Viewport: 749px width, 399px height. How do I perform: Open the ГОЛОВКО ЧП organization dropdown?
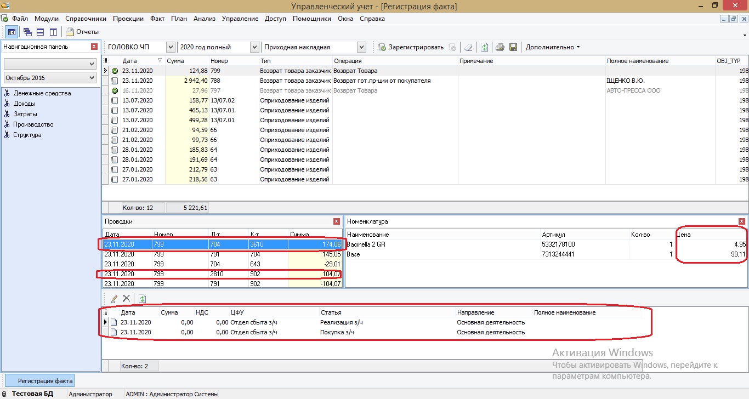click(171, 47)
